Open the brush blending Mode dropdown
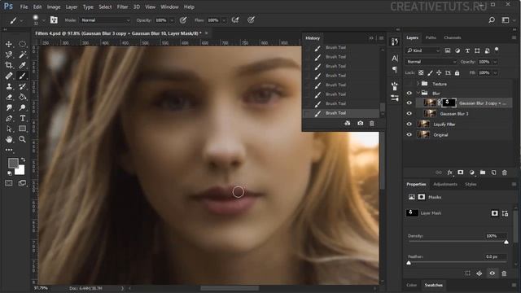Image resolution: width=521 pixels, height=293 pixels. click(x=105, y=20)
